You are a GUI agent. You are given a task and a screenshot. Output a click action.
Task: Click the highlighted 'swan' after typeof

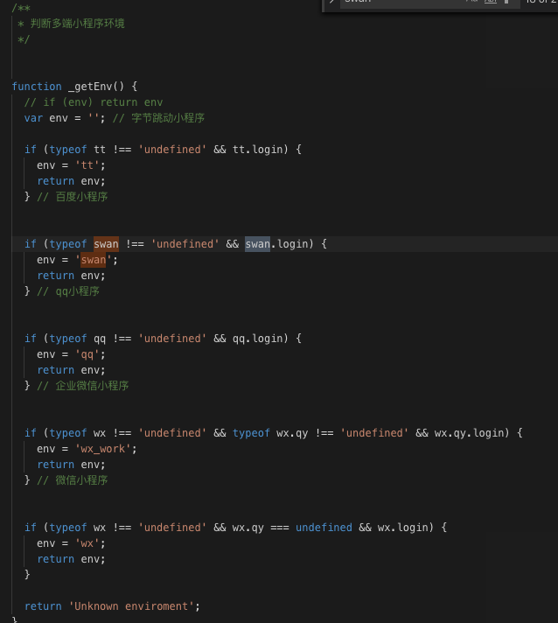(106, 244)
